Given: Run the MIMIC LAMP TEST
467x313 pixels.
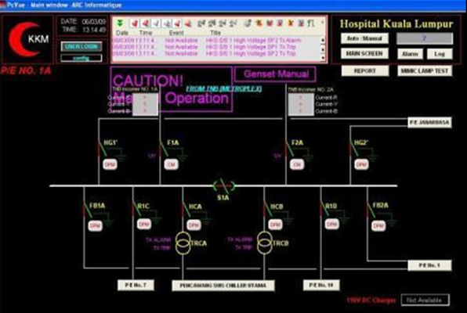Looking at the screenshot, I should (x=425, y=70).
